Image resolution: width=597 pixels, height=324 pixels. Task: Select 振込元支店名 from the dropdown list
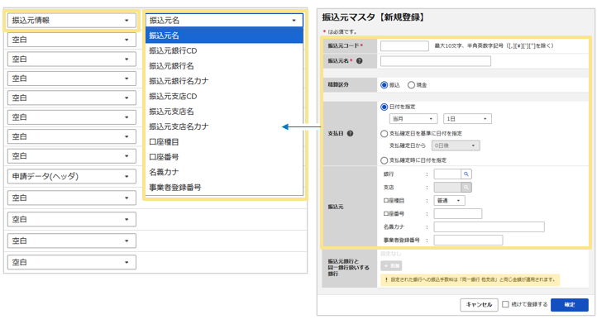coord(224,112)
